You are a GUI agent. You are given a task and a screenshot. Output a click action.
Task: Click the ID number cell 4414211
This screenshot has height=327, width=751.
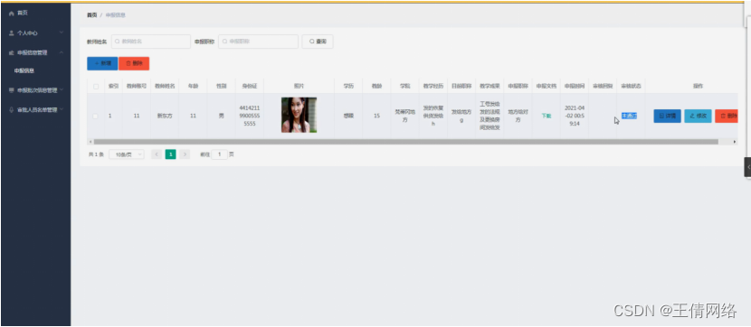pos(250,117)
